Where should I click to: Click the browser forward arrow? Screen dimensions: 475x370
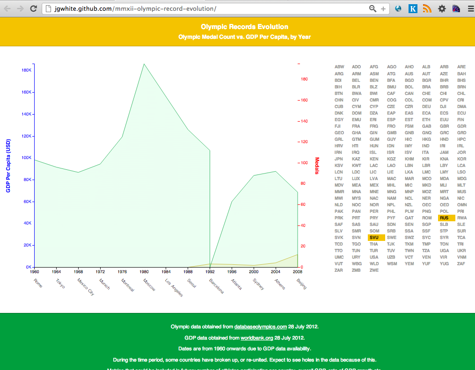(x=20, y=8)
